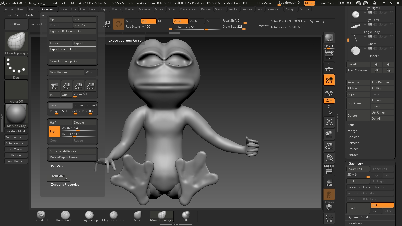Open LightBox browser

tap(16, 24)
